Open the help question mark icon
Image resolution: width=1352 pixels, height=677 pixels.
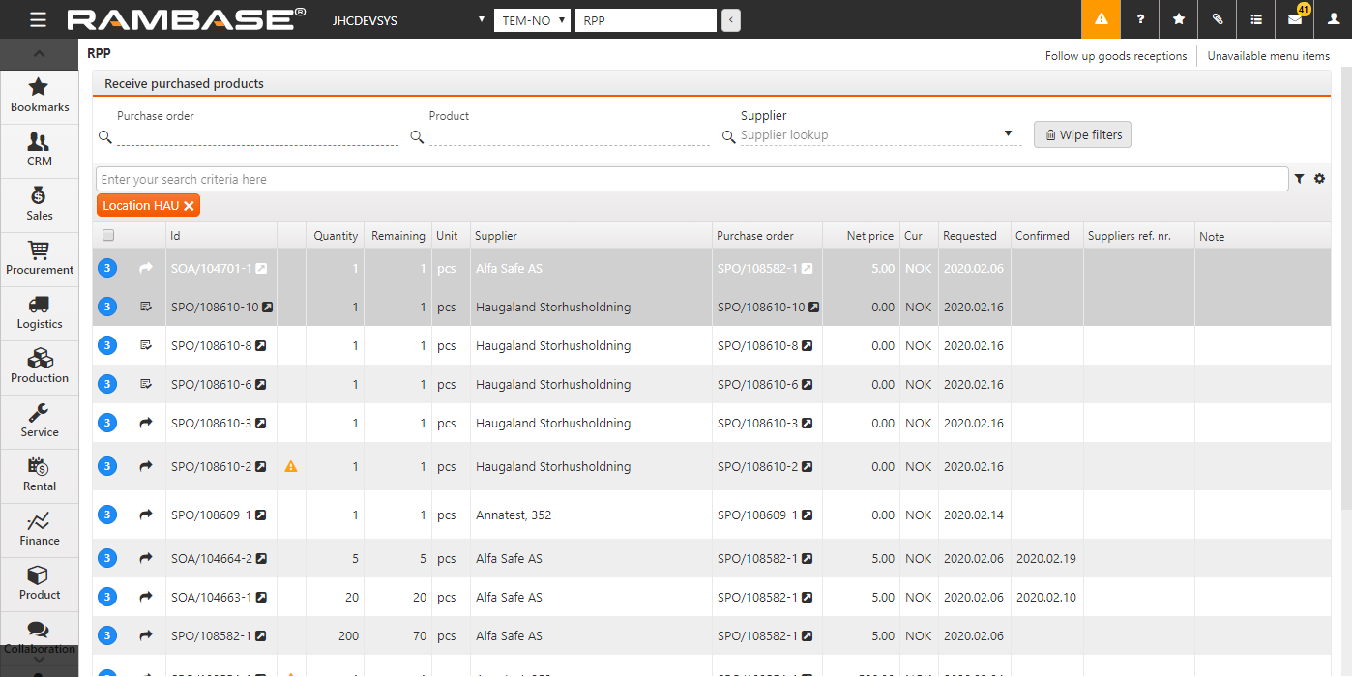click(1140, 19)
